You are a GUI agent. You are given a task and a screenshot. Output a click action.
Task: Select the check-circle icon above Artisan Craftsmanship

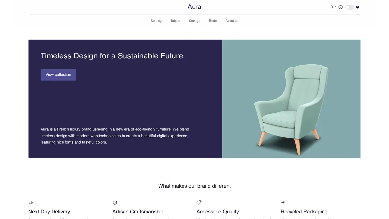(x=115, y=202)
